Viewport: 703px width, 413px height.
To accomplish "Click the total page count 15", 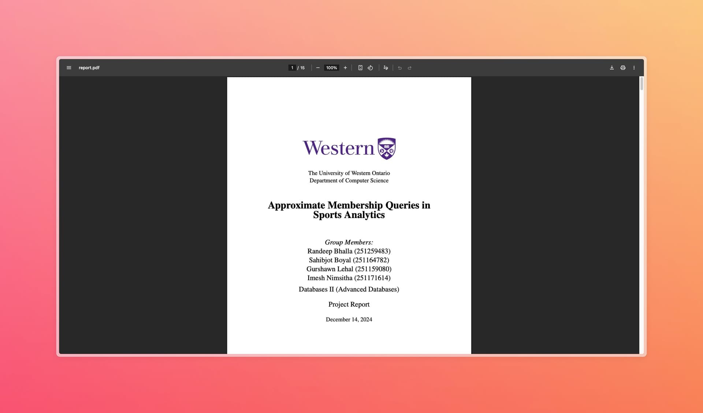I will pos(302,68).
